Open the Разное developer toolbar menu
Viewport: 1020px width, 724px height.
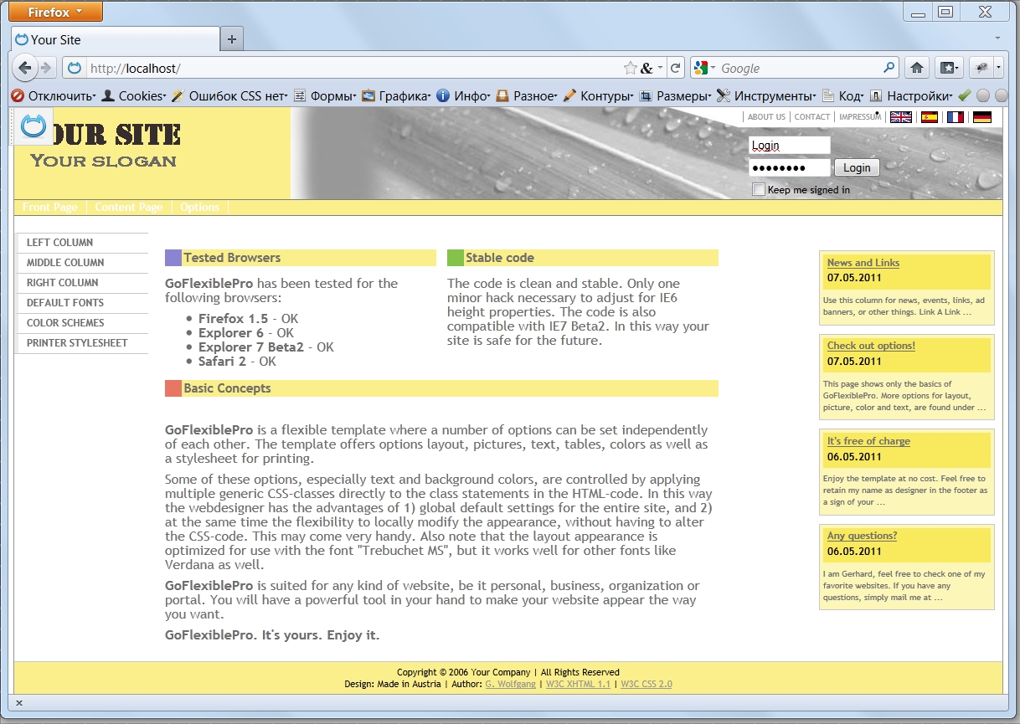[x=527, y=95]
